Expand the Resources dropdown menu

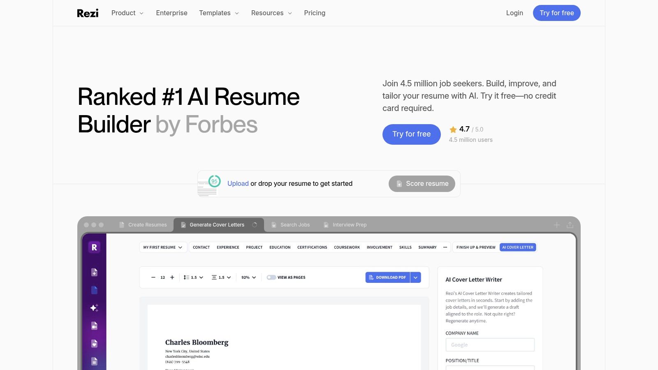(x=271, y=13)
